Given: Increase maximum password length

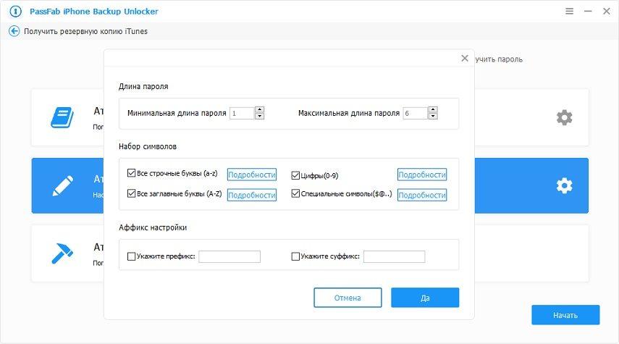Looking at the screenshot, I should (x=433, y=110).
